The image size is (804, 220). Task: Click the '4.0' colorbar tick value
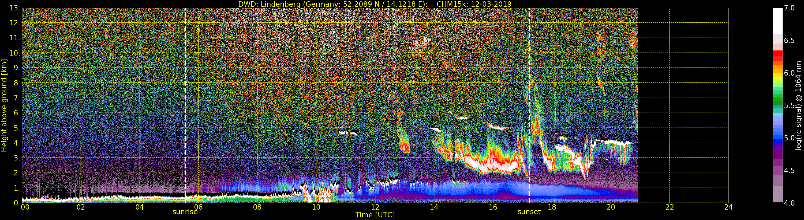[789, 203]
